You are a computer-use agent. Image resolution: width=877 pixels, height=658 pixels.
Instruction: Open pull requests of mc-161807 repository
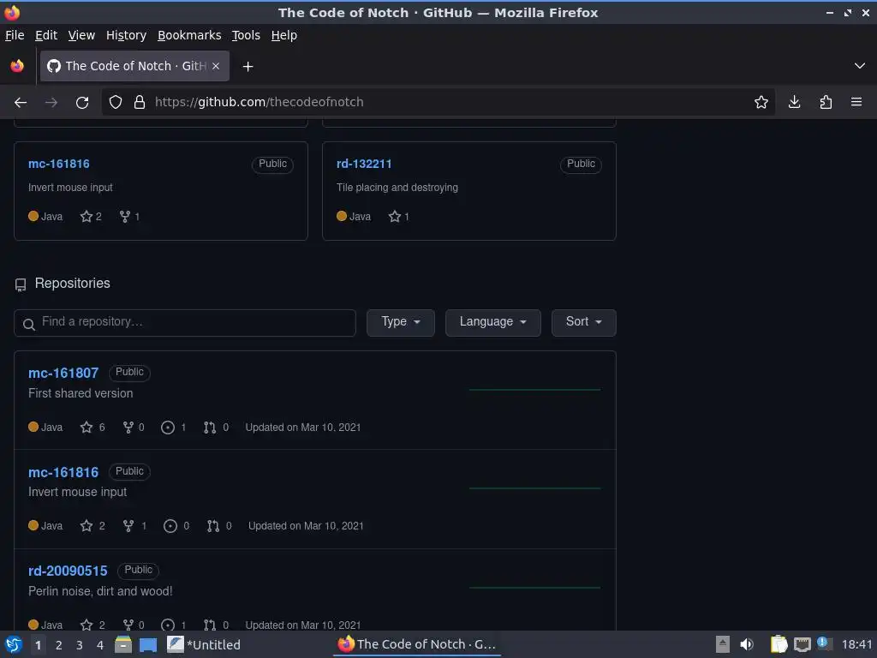[x=217, y=428]
